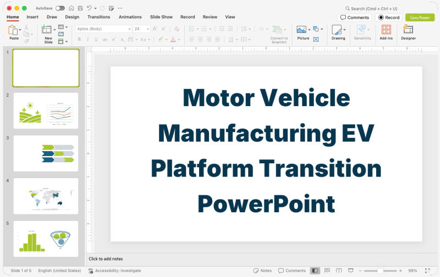
Task: Click the Redo icon in title bar
Action: 102,8
